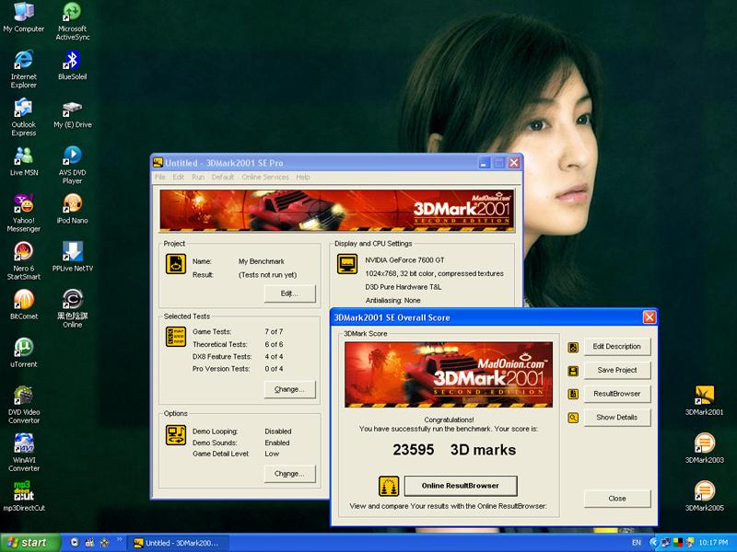Click the 黑色陰謀 Online desktop shortcut

tap(73, 309)
